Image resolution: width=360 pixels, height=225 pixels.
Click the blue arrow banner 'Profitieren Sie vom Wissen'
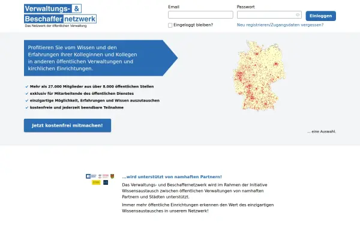pyautogui.click(x=101, y=58)
